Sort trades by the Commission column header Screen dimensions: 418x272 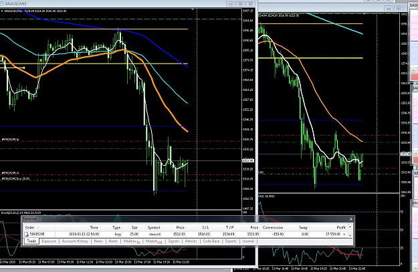coord(273,227)
